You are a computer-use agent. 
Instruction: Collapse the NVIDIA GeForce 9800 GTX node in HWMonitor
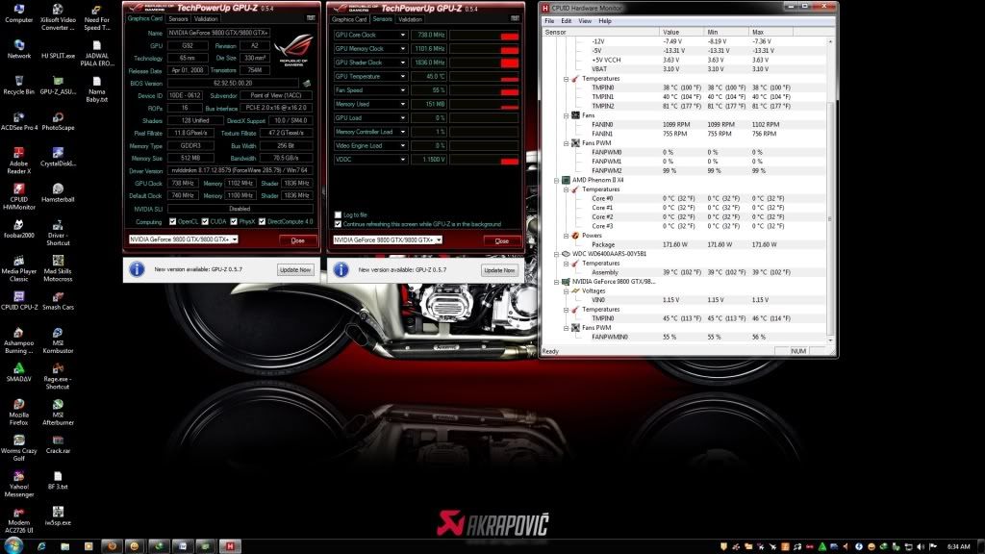click(557, 282)
